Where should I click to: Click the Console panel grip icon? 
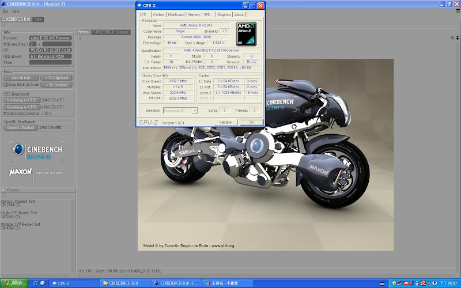point(4,195)
